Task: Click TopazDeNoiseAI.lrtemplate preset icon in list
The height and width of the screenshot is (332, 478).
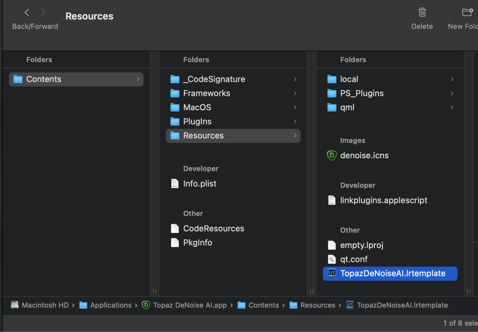Action: click(332, 273)
